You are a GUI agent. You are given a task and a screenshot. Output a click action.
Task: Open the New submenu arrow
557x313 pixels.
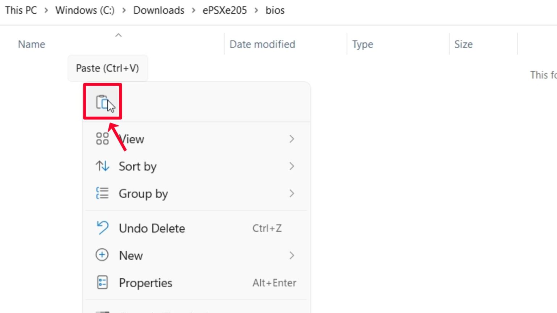tap(292, 255)
